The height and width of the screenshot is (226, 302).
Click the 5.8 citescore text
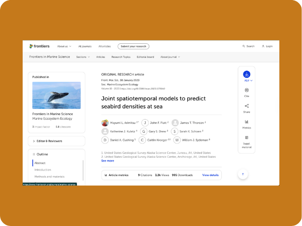coord(63,127)
